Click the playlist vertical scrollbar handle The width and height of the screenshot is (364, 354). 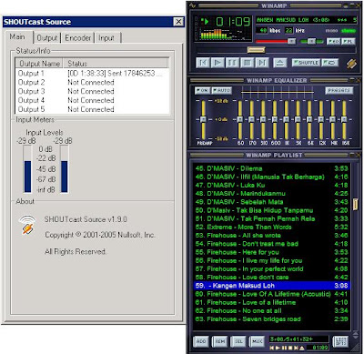pyautogui.click(x=355, y=205)
